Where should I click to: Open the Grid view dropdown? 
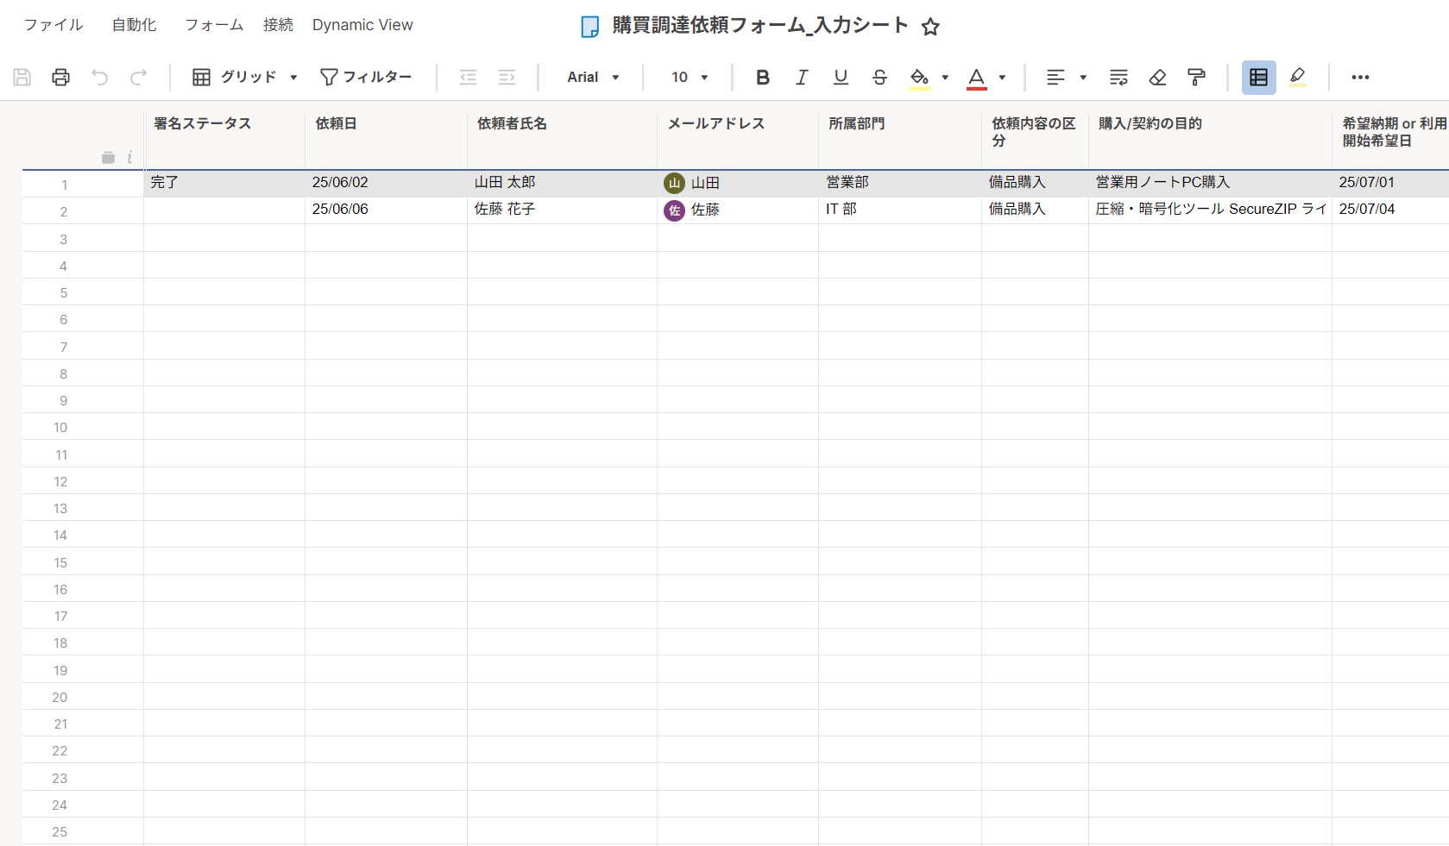(x=244, y=77)
